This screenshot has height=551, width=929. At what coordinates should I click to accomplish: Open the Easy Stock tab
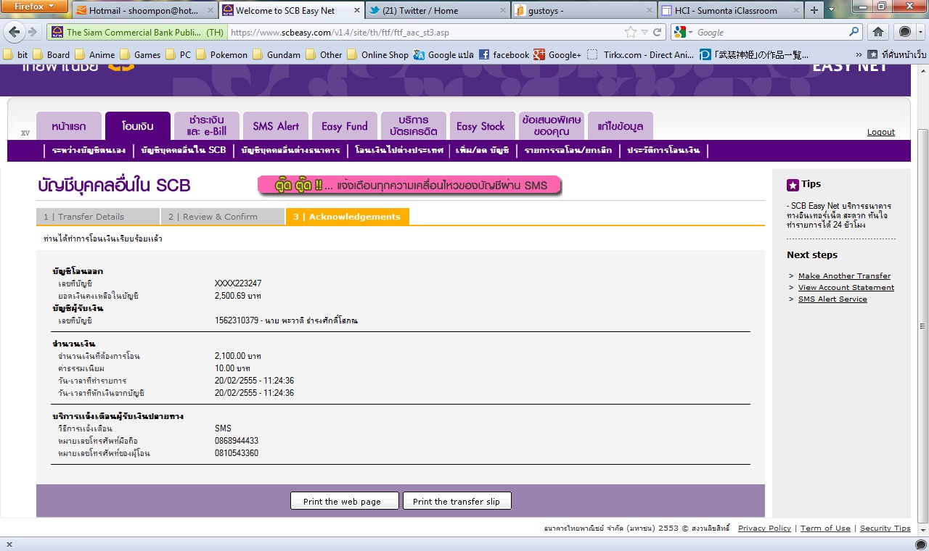[483, 126]
